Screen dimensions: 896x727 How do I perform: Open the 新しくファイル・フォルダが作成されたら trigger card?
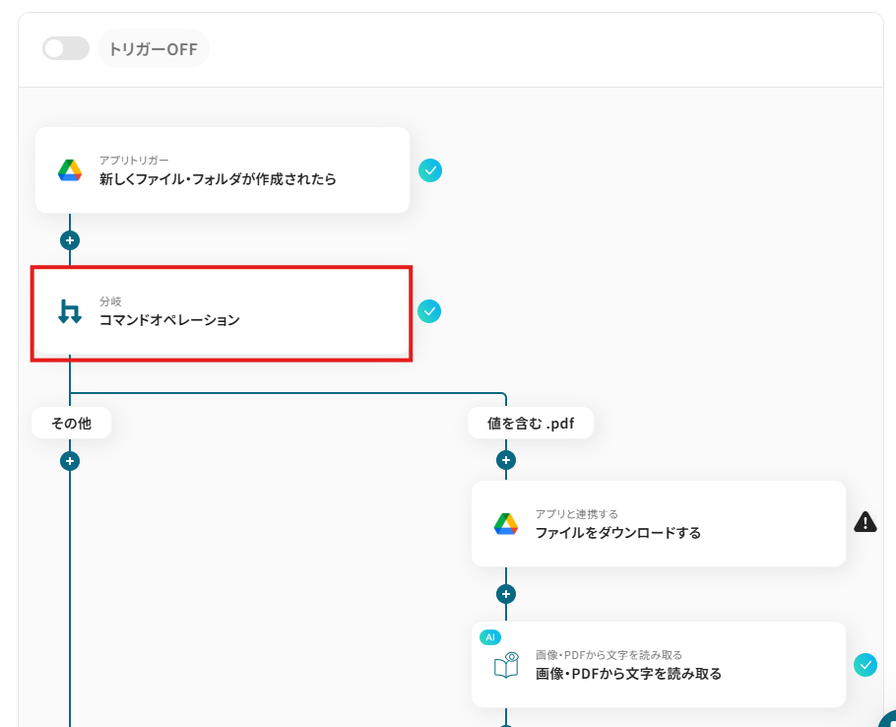point(223,170)
